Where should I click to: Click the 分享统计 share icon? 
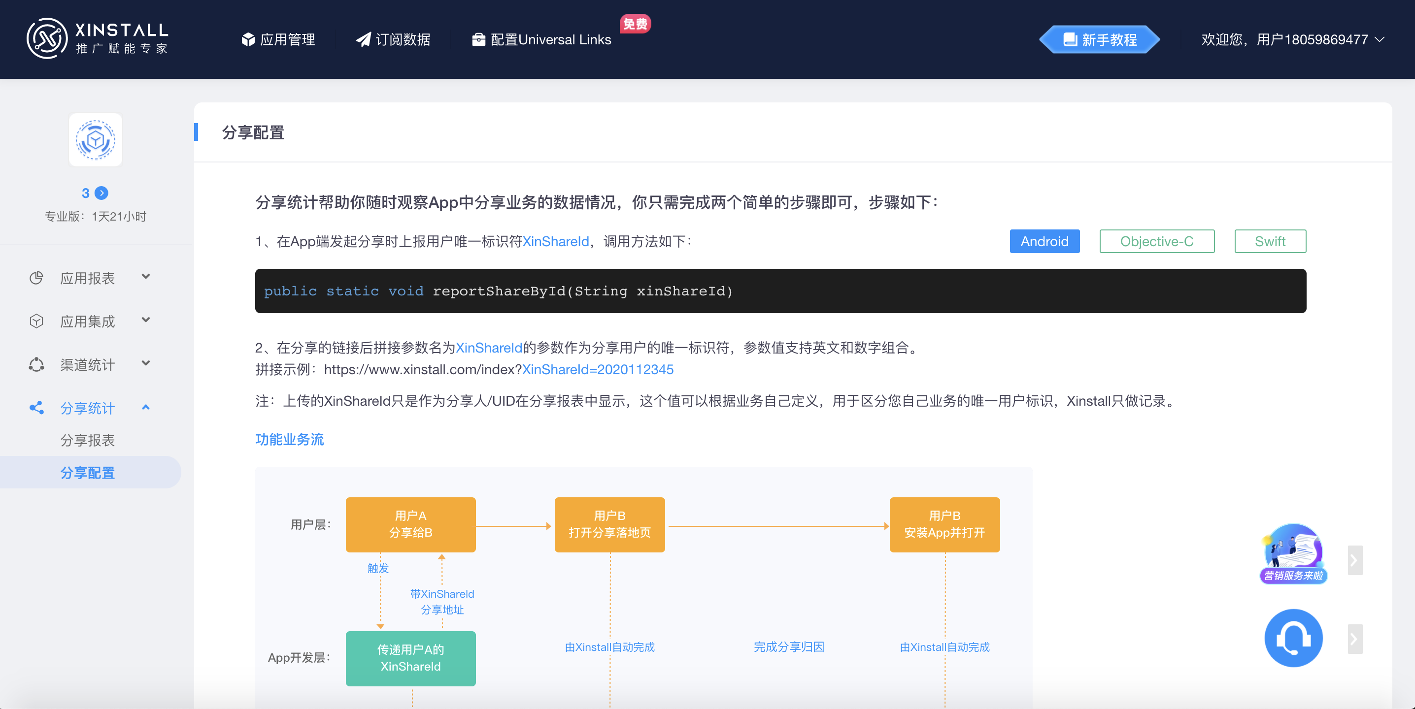click(x=36, y=408)
